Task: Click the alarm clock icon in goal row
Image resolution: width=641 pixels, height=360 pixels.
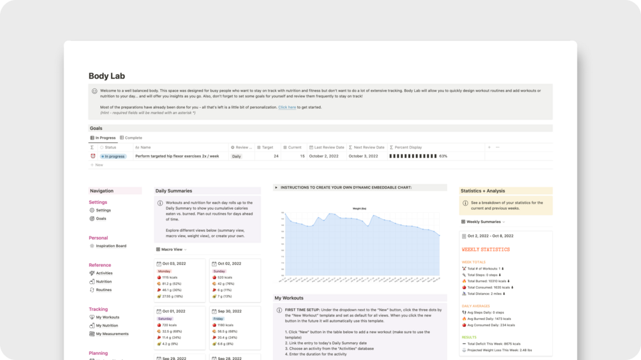Action: click(x=92, y=156)
